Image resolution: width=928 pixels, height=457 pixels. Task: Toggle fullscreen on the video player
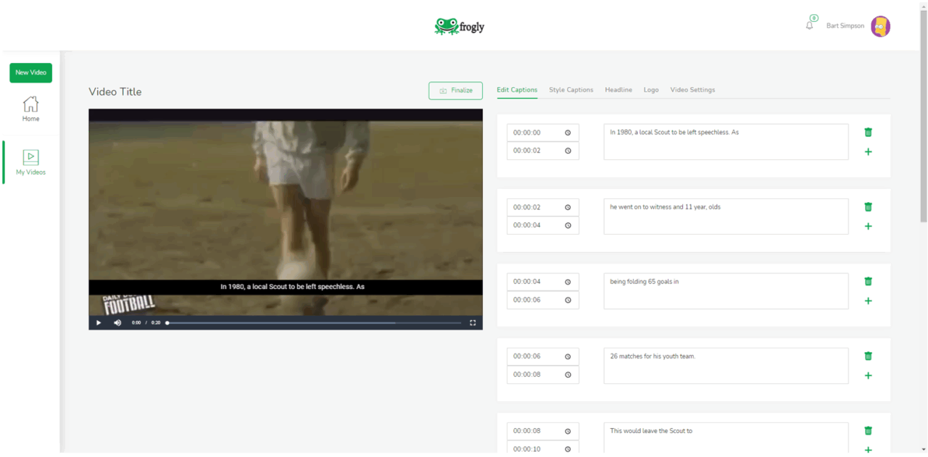tap(473, 323)
